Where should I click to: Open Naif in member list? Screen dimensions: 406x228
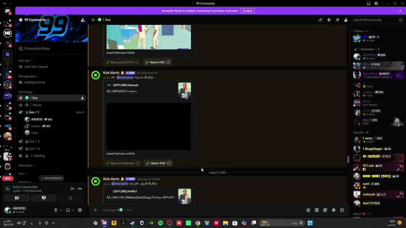[378, 203]
